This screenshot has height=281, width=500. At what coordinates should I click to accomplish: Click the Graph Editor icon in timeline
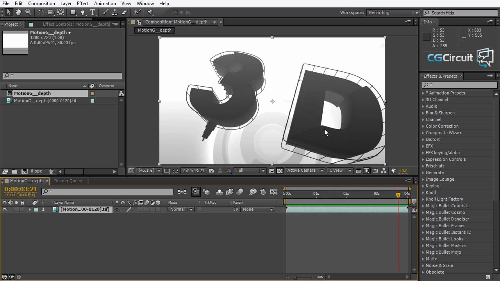274,192
